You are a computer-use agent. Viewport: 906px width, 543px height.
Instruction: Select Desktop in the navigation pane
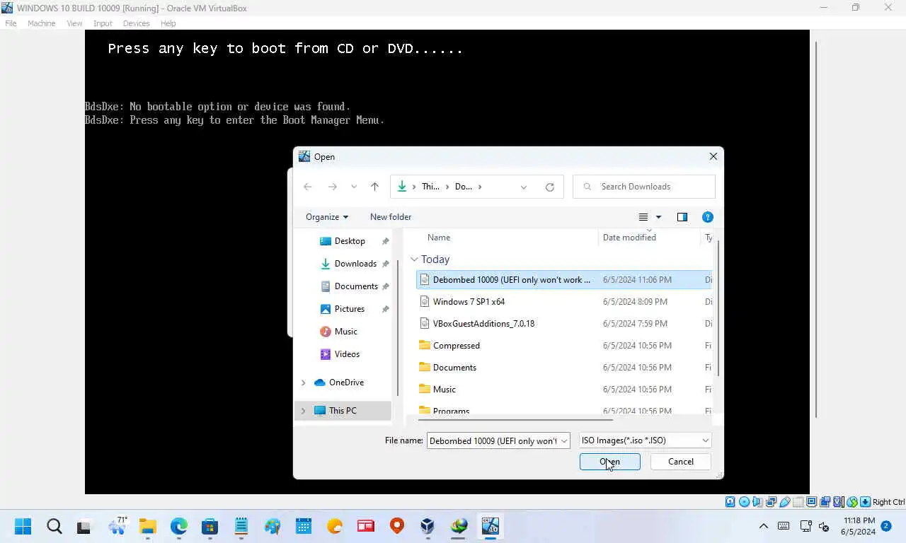(350, 241)
